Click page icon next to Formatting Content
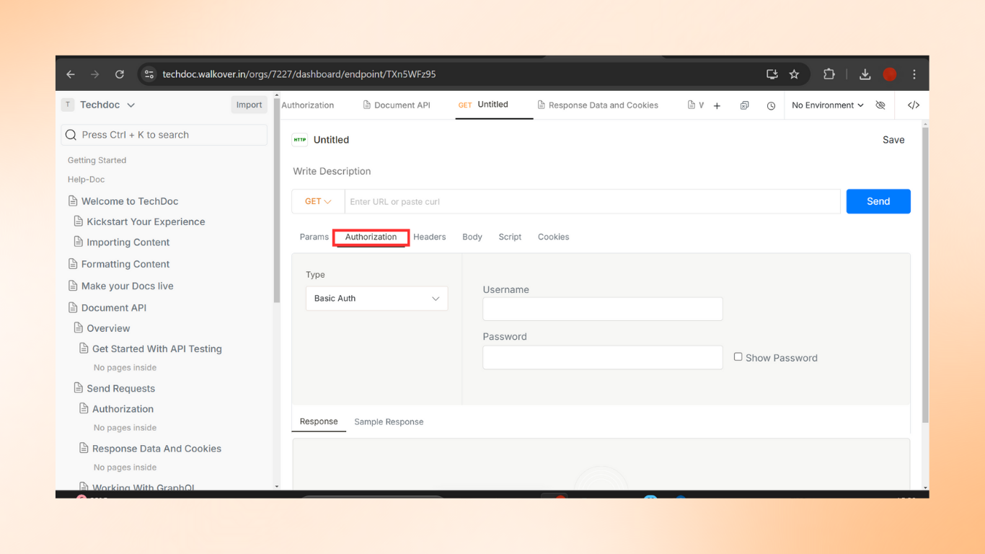Screen dimensions: 985x554 pos(73,263)
